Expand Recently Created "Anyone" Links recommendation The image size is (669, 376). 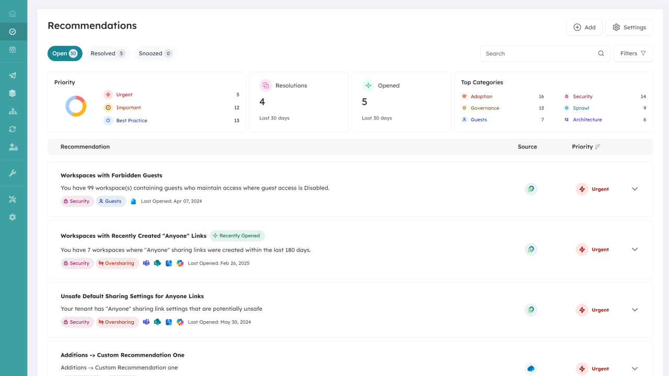pyautogui.click(x=635, y=250)
